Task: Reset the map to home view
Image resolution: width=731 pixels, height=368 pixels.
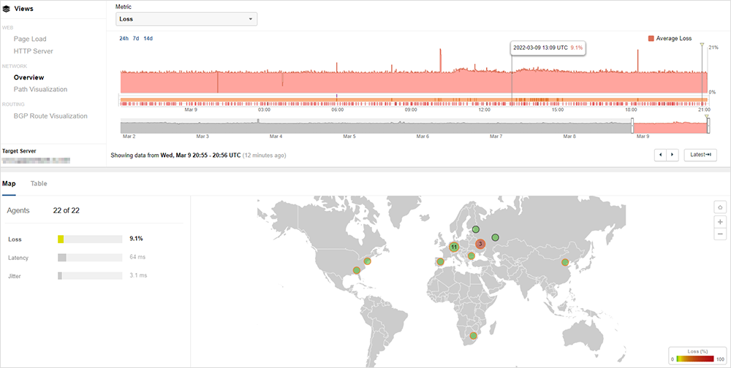Action: coord(720,208)
